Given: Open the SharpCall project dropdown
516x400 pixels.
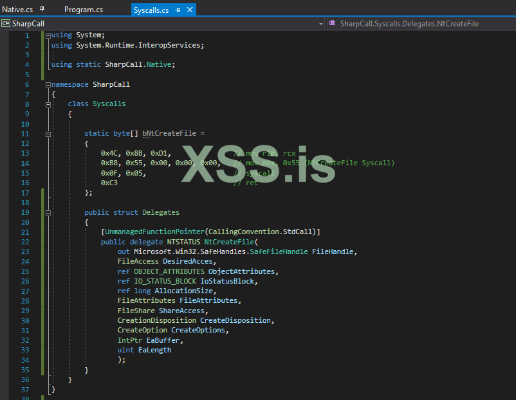Looking at the screenshot, I should [x=321, y=24].
